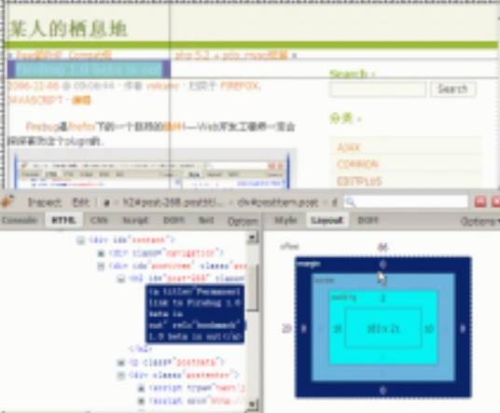Viewport: 500px width, 413px height.
Task: Click the webpage Search button
Action: click(x=452, y=89)
